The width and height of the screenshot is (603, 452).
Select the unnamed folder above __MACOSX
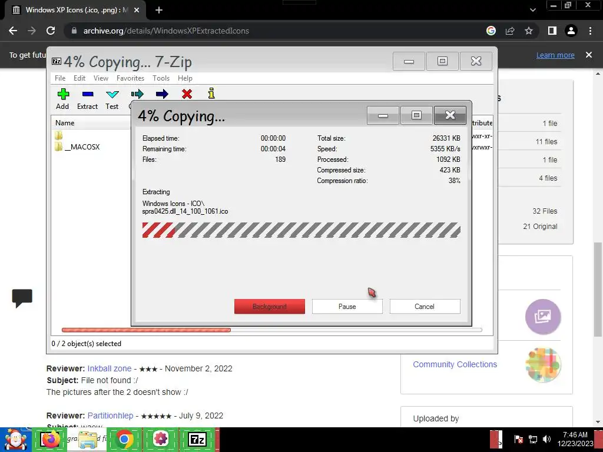tap(58, 135)
